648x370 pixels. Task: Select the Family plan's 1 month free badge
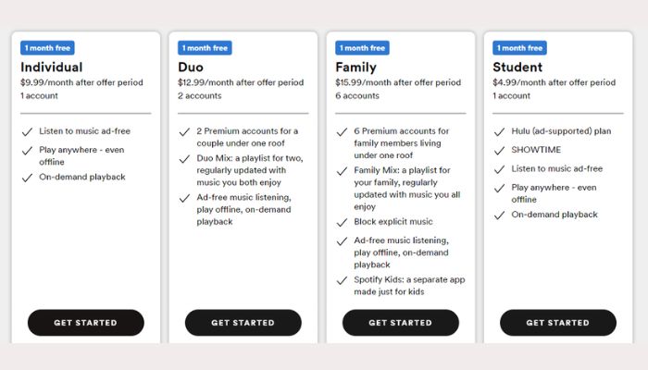(x=362, y=48)
